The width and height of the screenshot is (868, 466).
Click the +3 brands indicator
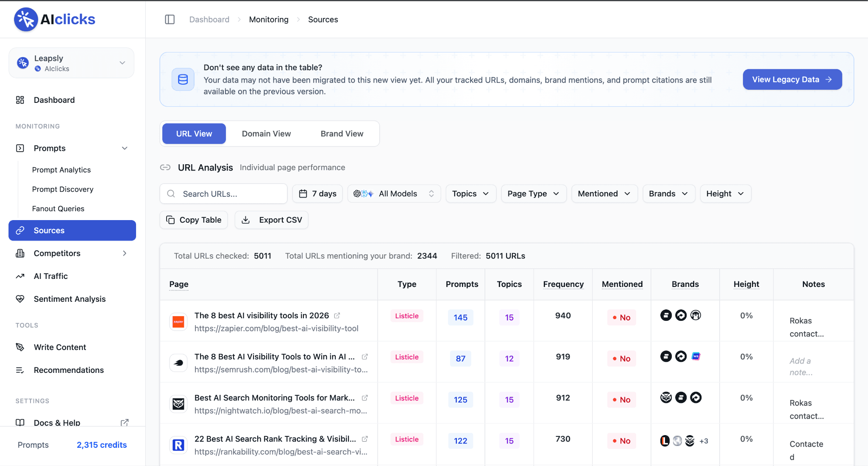tap(704, 441)
